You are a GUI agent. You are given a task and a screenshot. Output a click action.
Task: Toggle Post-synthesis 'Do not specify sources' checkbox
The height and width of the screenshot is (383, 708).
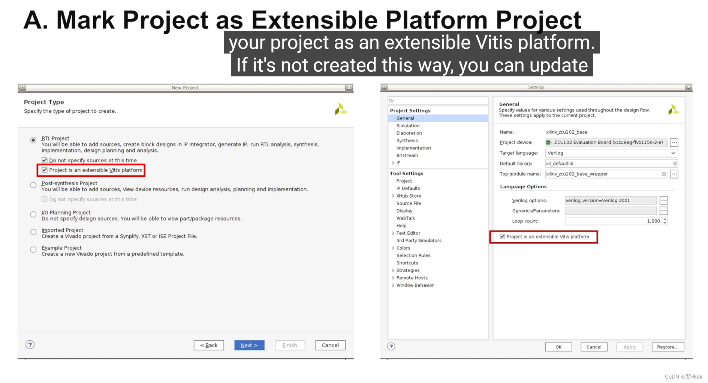[45, 199]
